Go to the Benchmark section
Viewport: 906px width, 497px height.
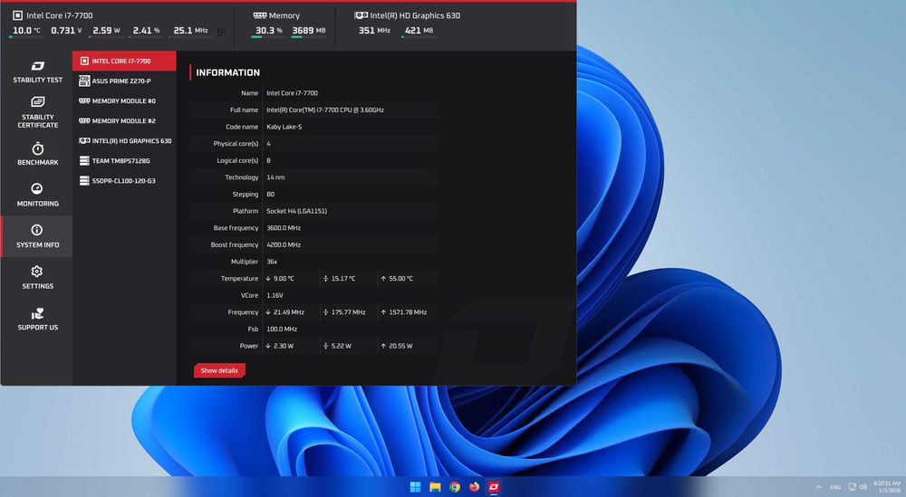37,154
